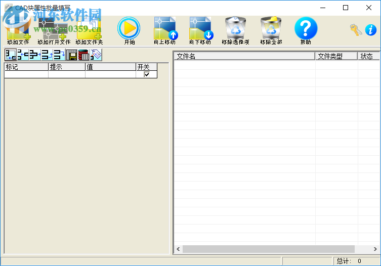The width and height of the screenshot is (381, 266).
Task: Open the blue info about icon
Action: point(370,30)
